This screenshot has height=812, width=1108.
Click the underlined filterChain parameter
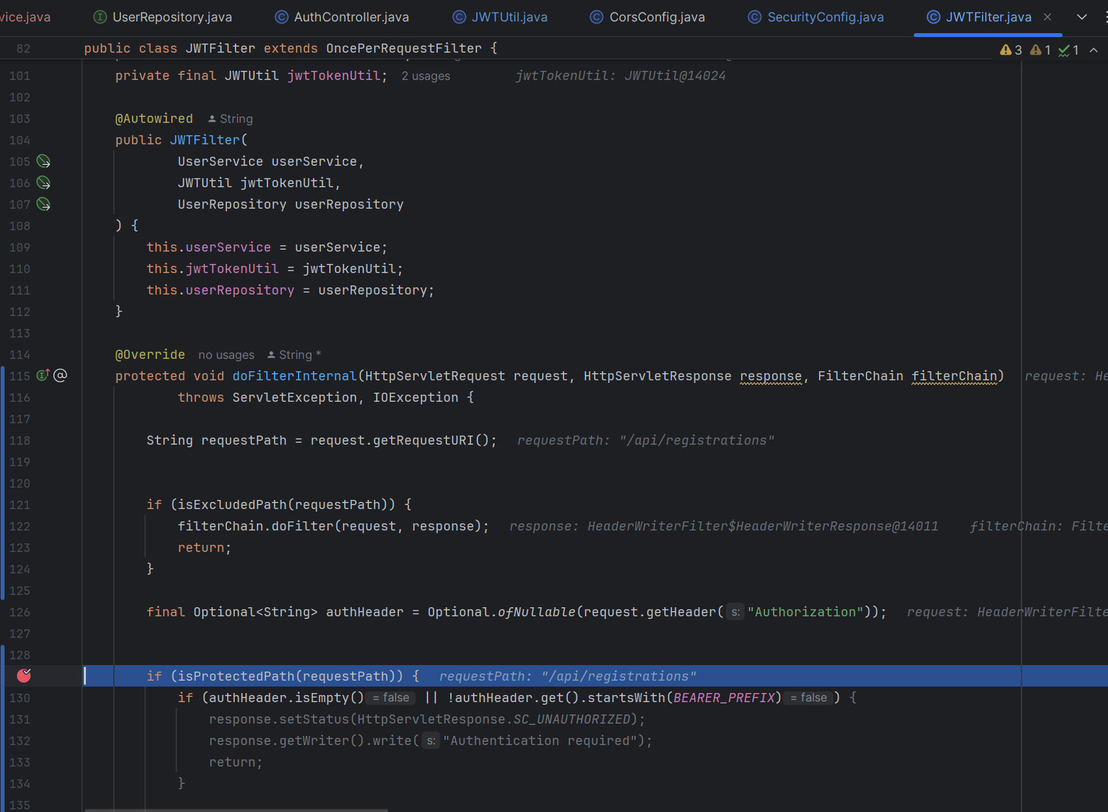tap(954, 376)
